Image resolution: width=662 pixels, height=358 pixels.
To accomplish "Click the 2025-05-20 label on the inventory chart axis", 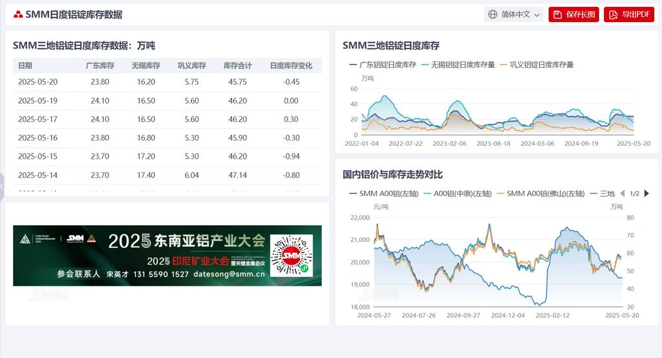I will coord(634,144).
